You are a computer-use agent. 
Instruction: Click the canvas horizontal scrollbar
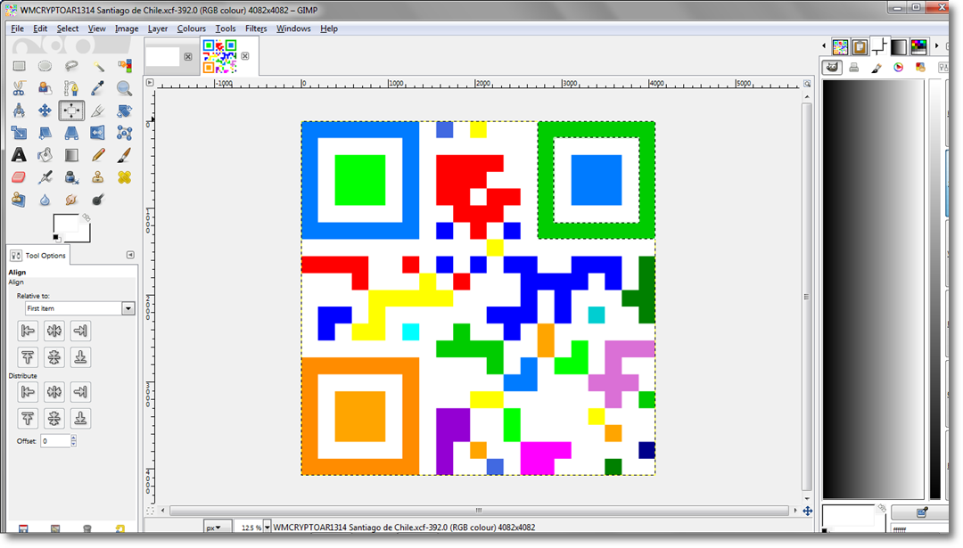click(479, 511)
